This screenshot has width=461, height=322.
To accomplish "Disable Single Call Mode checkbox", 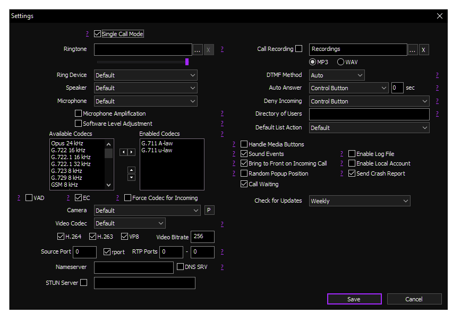I will coord(97,34).
